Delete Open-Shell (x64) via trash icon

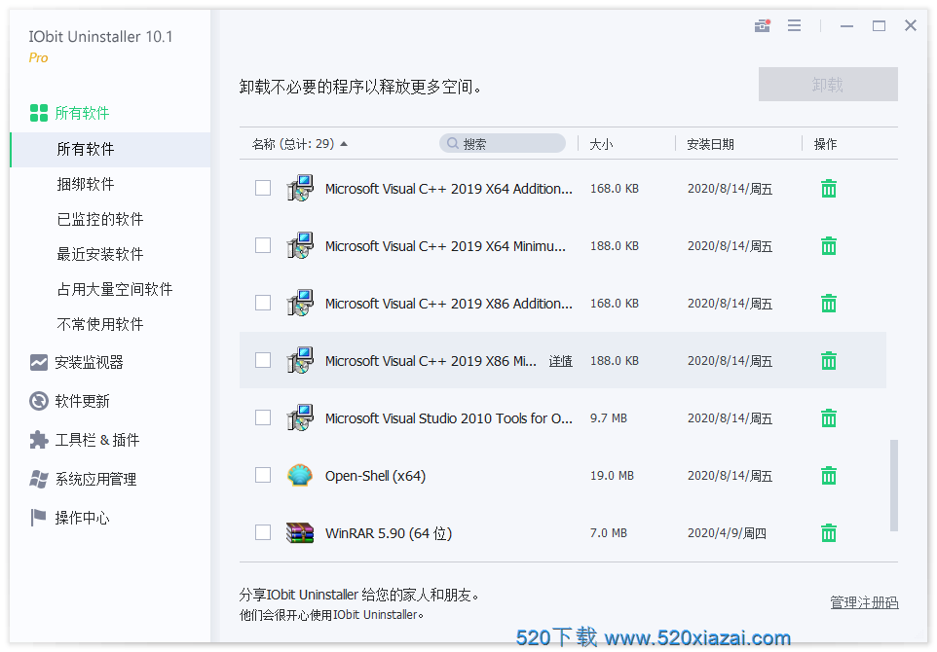point(829,475)
